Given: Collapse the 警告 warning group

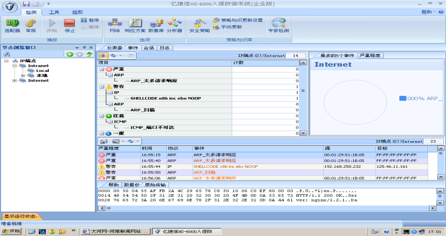Looking at the screenshot, I should coord(101,87).
